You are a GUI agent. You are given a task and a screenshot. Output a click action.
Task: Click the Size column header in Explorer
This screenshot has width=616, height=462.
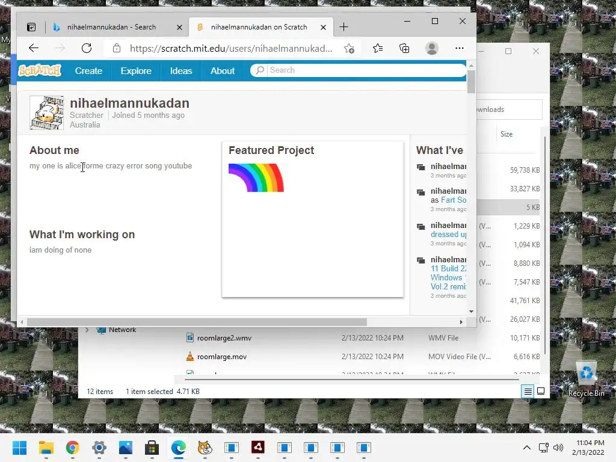(507, 134)
